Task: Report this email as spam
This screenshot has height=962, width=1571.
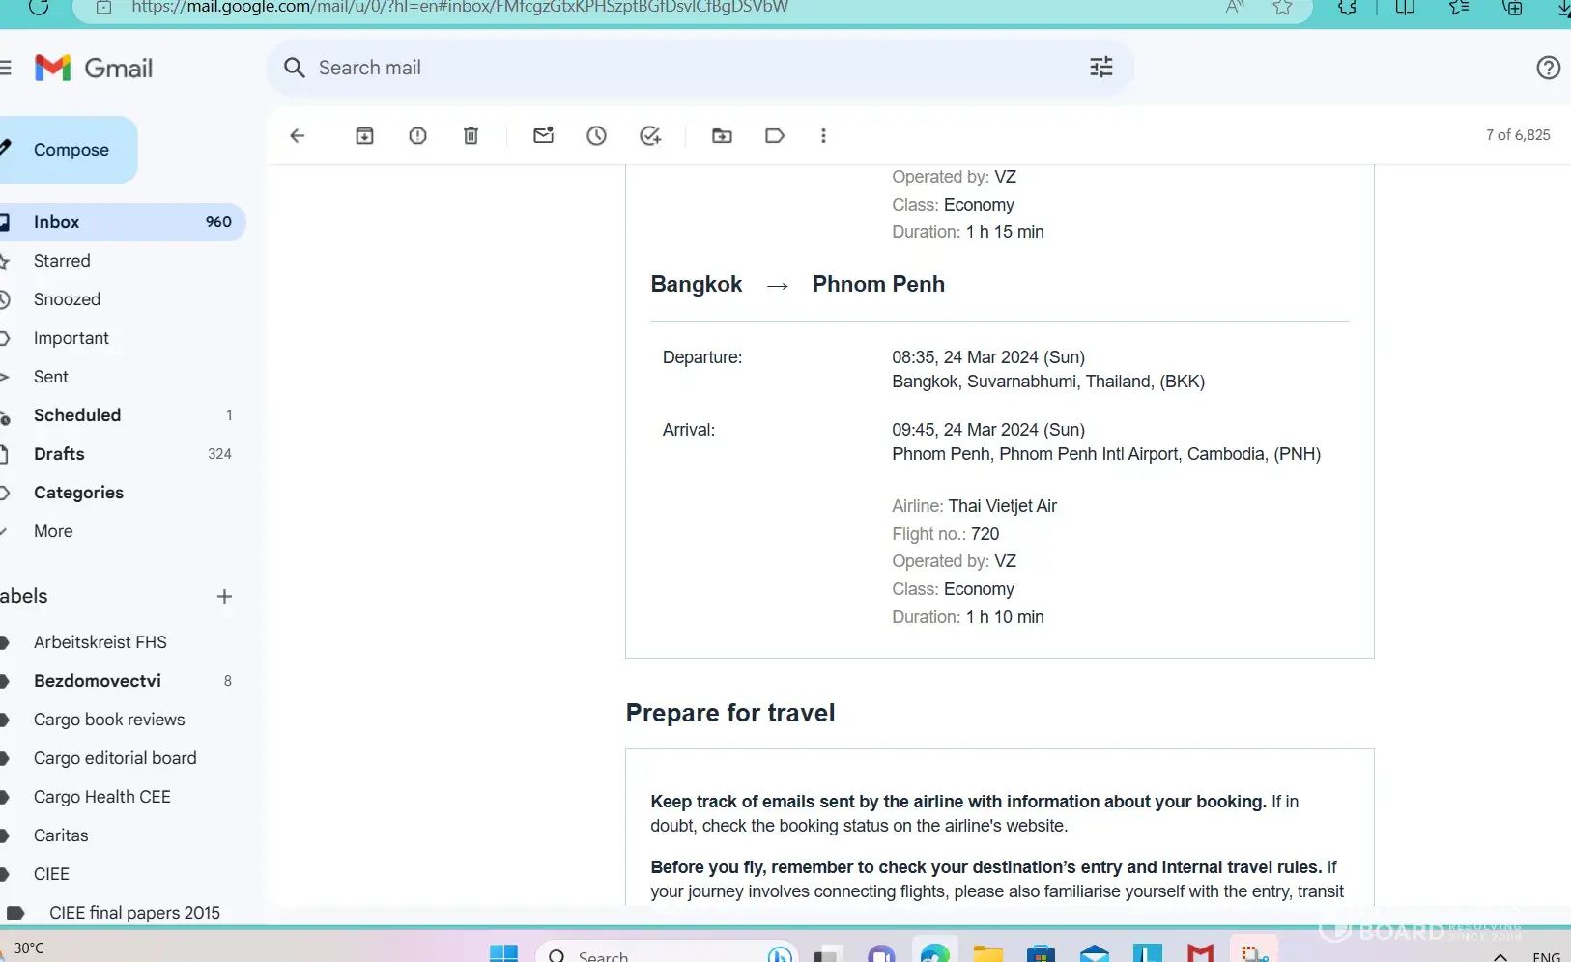Action: [417, 136]
